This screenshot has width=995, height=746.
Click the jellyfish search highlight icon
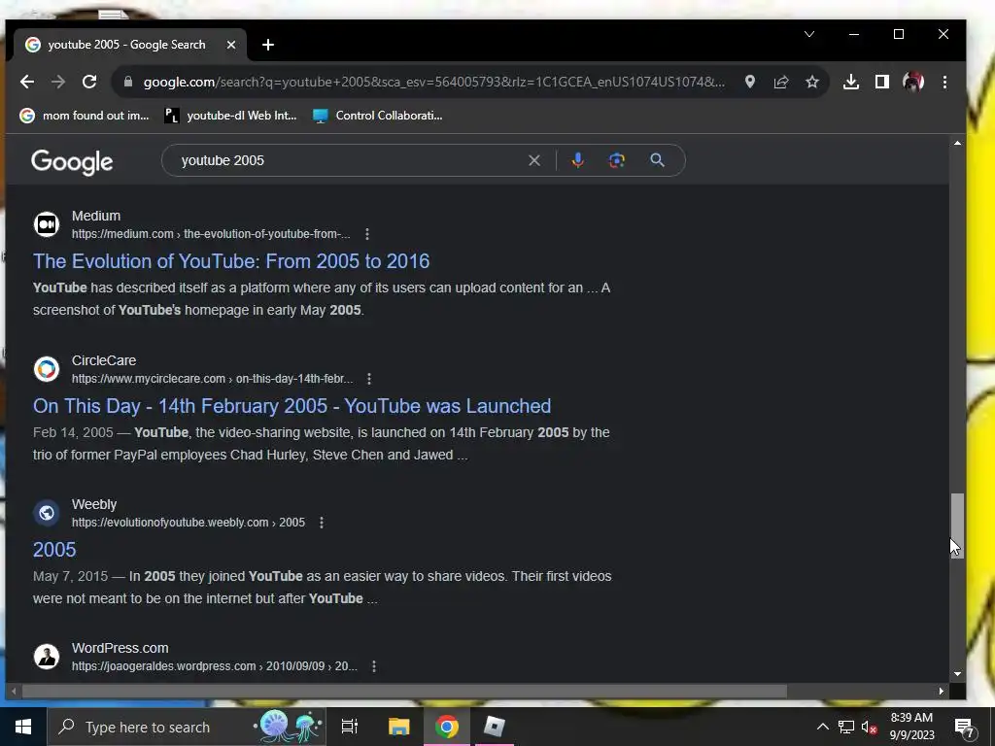pyautogui.click(x=289, y=727)
